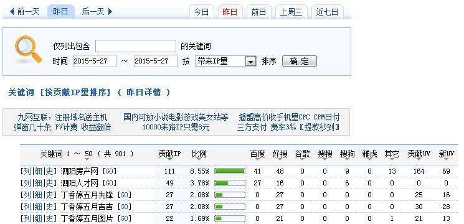
Task: Click GO next to 泗阳房产网
Action: [109, 171]
